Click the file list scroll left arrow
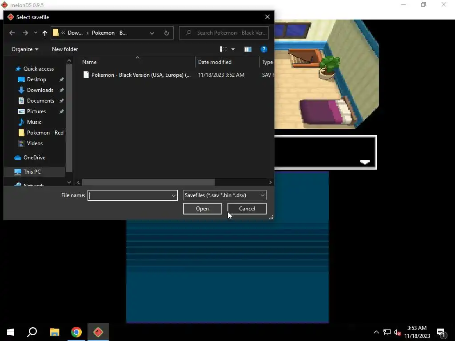 click(x=78, y=182)
